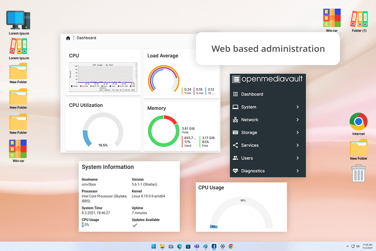This screenshot has width=376, height=251.
Task: Click the 0.24 1 min load value
Action: pos(188,91)
